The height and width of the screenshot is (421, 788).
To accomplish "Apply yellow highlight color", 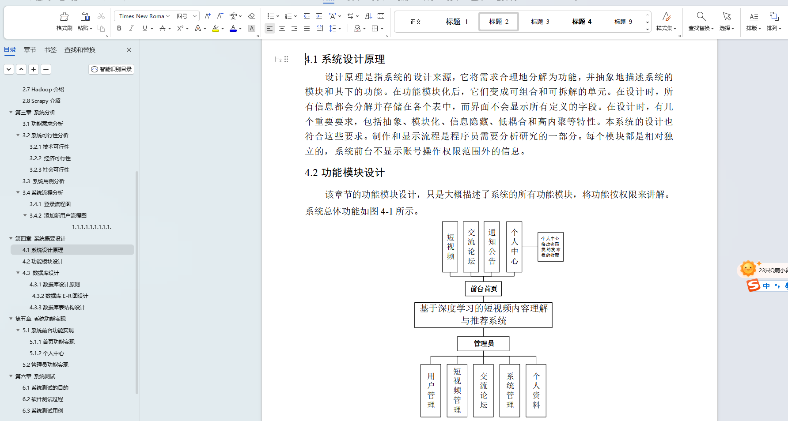I will [216, 28].
